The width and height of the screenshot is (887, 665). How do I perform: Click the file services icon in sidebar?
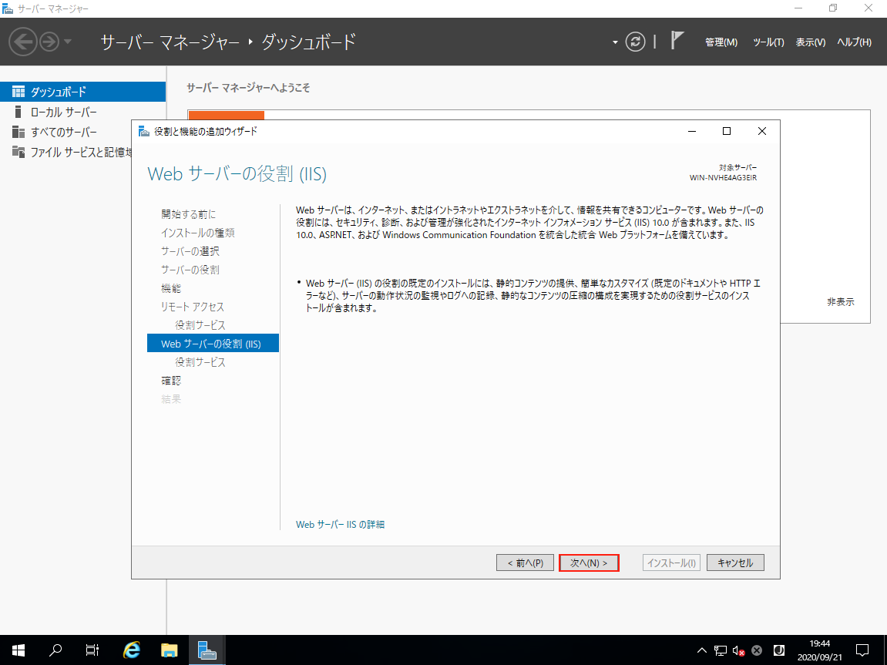(18, 152)
